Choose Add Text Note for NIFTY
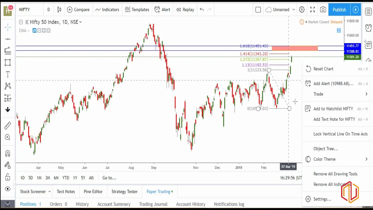The image size is (373, 210). point(337,119)
